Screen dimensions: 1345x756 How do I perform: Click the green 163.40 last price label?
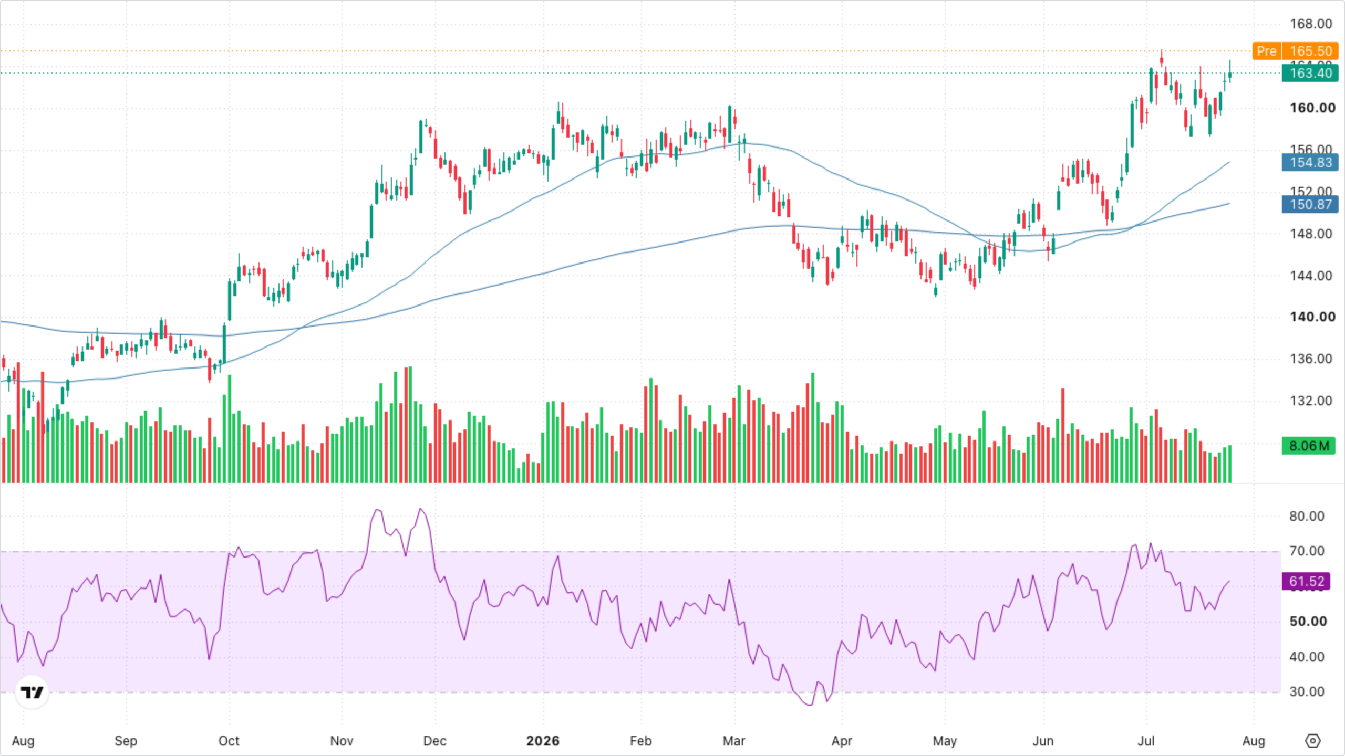(x=1310, y=73)
